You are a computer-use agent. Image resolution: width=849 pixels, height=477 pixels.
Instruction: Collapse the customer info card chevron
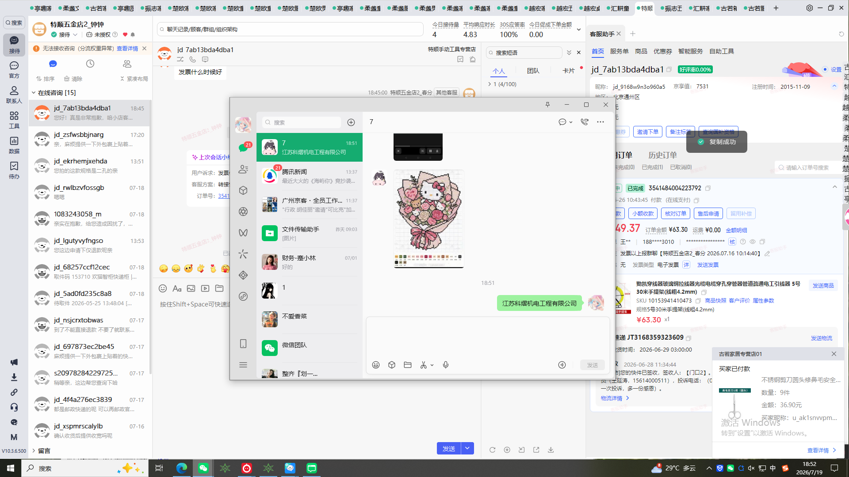(834, 86)
